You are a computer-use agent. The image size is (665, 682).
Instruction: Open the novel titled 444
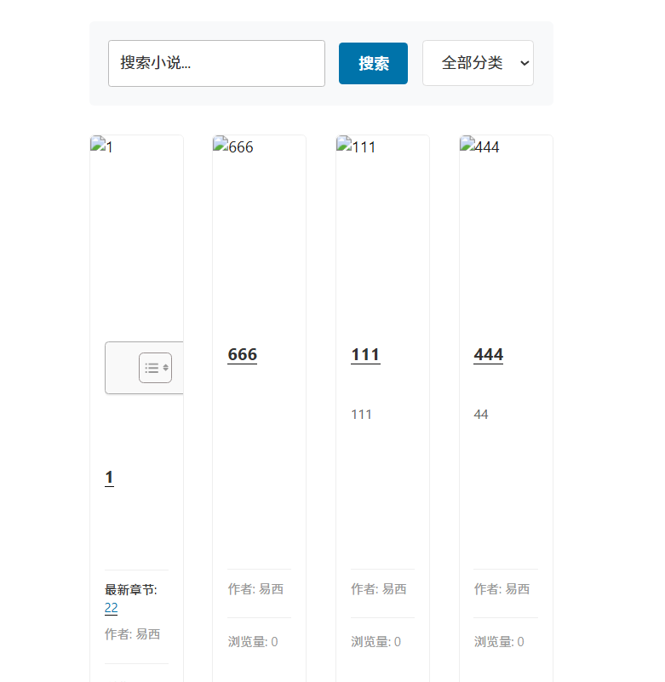coord(488,354)
